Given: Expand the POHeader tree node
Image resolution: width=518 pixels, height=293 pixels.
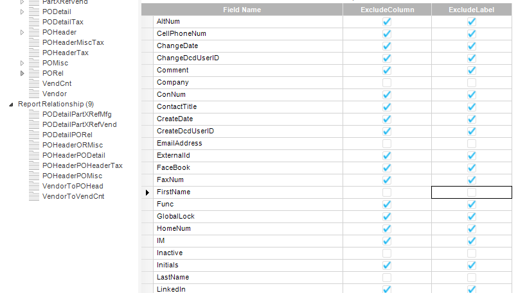Looking at the screenshot, I should 22,32.
